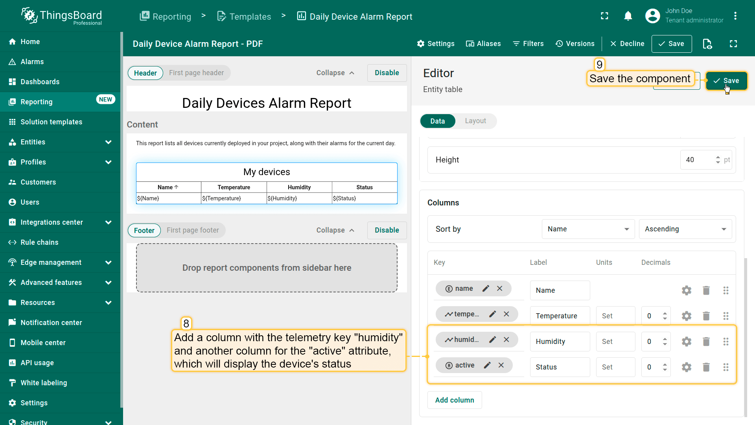
Task: Open template Versions
Action: pyautogui.click(x=575, y=44)
